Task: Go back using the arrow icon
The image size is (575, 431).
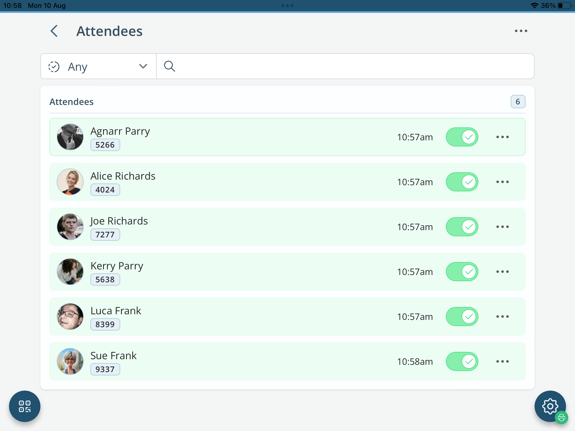Action: coord(54,31)
